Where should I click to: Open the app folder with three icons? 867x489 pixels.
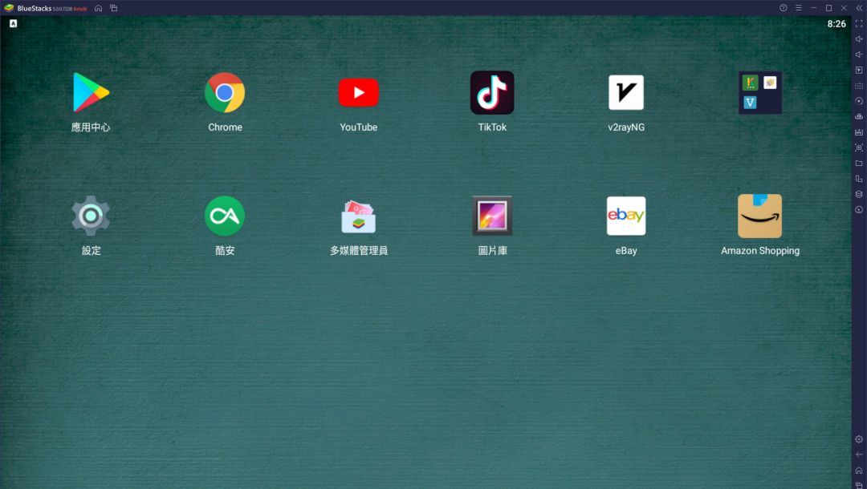point(760,93)
